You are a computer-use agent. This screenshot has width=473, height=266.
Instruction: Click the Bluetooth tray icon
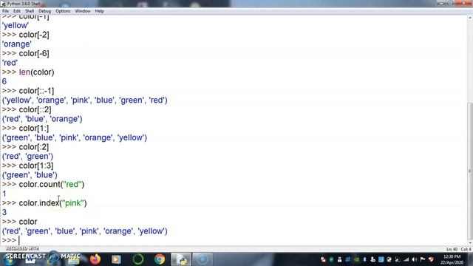[x=364, y=259]
